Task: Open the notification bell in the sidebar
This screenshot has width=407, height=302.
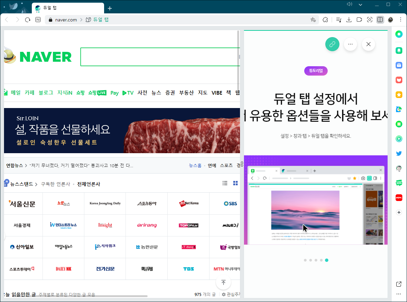Action: point(399,50)
